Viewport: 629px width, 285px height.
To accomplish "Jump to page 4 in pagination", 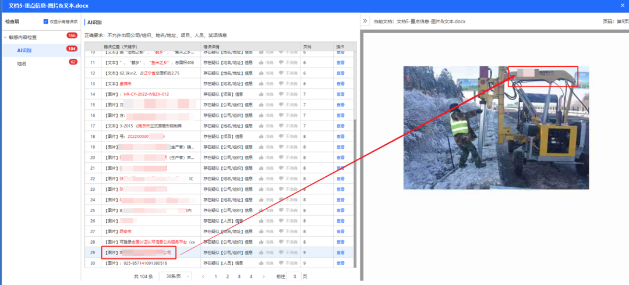I will click(x=251, y=277).
